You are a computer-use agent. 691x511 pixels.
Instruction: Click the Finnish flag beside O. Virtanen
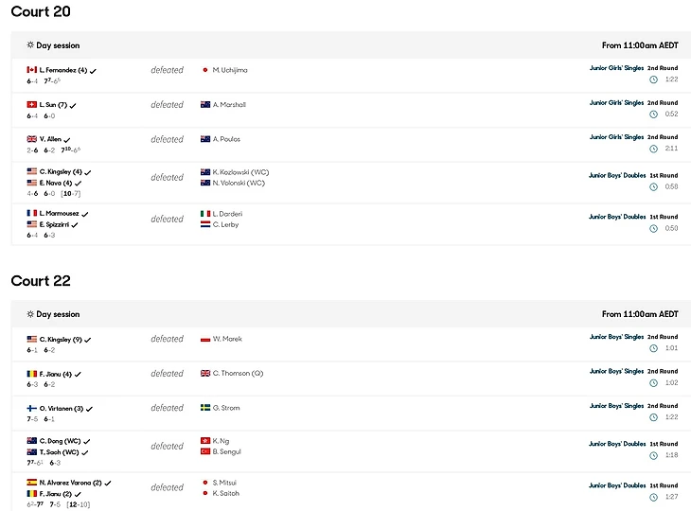coord(31,408)
